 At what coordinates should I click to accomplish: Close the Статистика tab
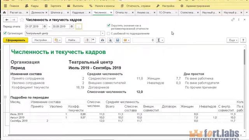[x=198, y=12]
